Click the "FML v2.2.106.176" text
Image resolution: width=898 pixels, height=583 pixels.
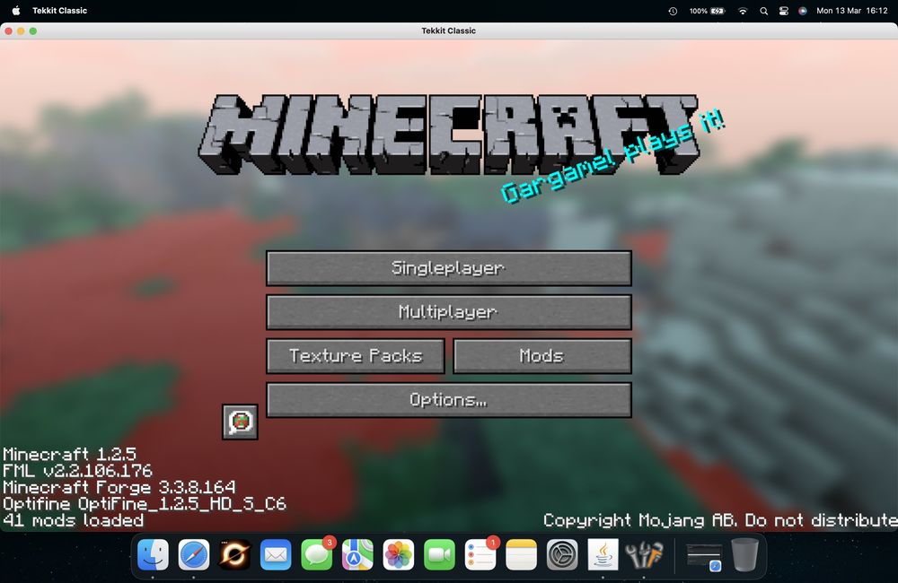point(77,471)
